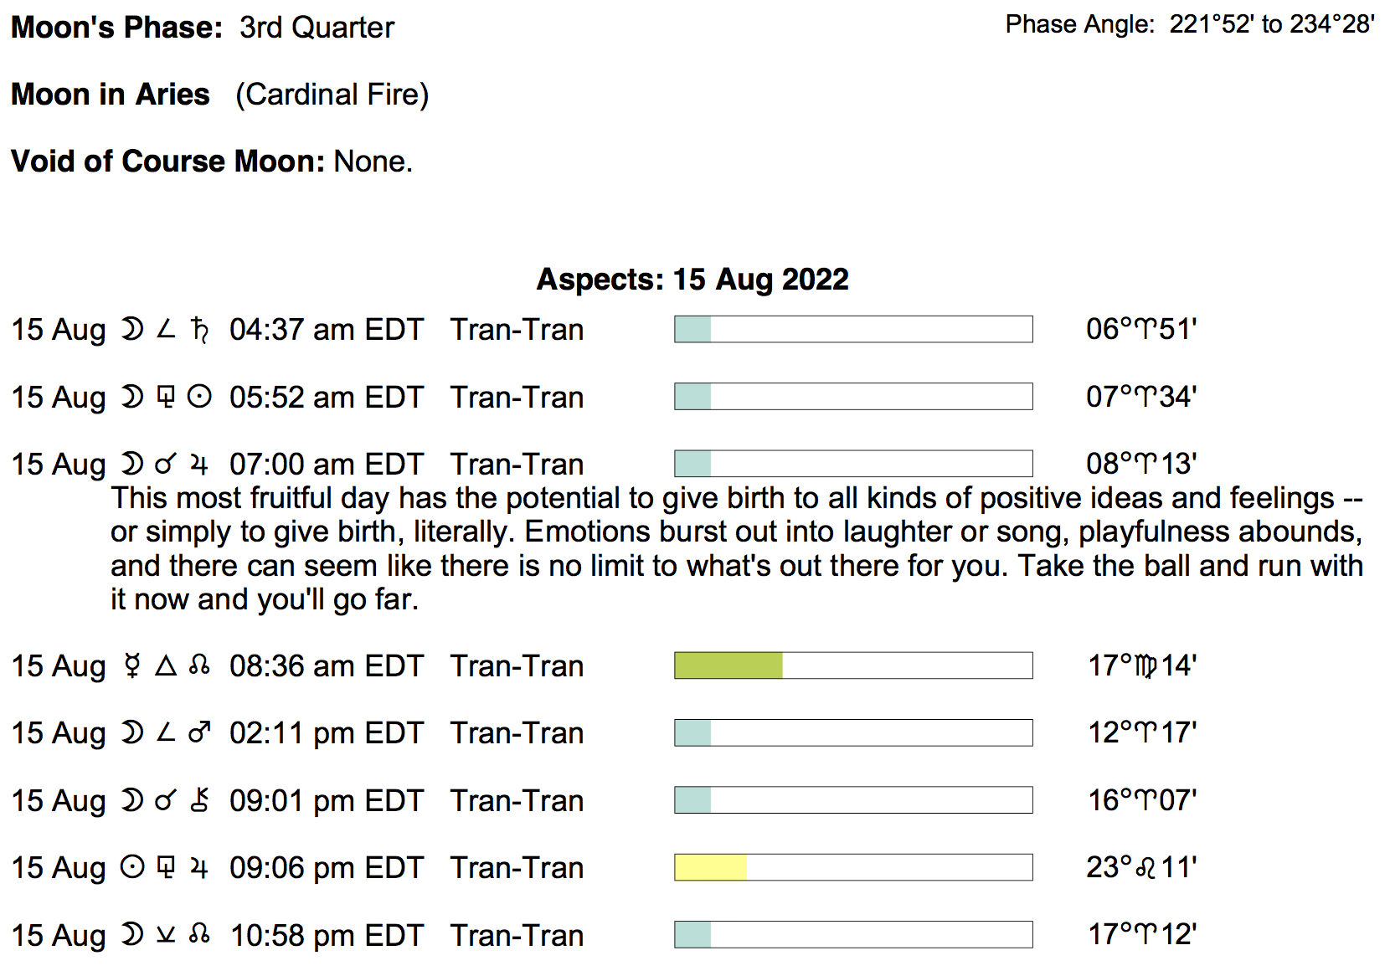Screen dimensions: 1390x971
Task: Click the "Moon in Aries" label
Action: [x=111, y=95]
